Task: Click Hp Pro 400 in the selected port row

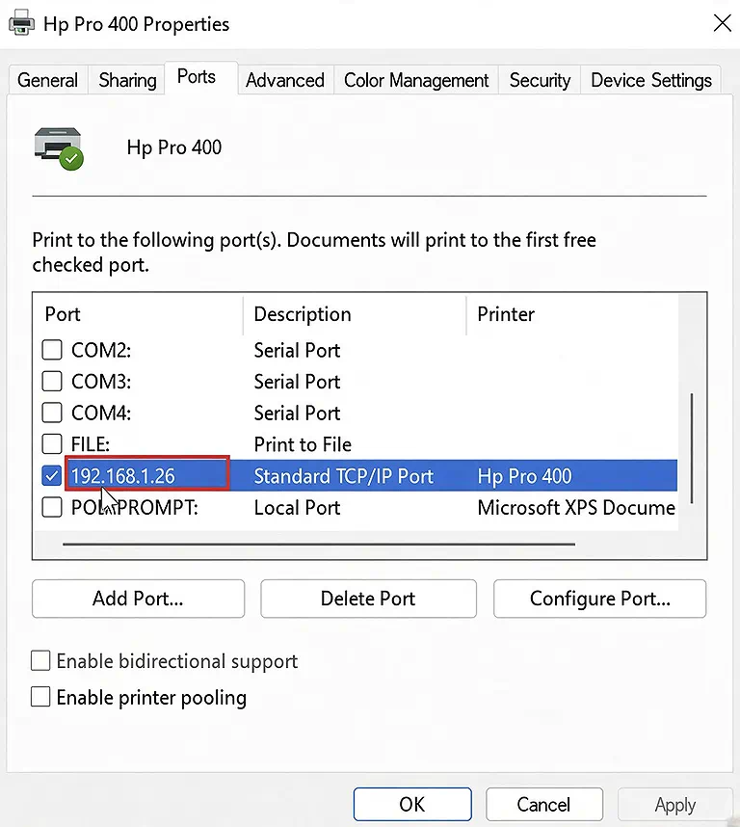Action: (524, 476)
